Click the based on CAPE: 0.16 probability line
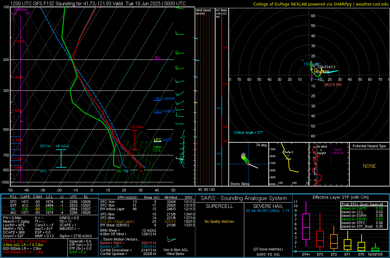 [x=362, y=208]
